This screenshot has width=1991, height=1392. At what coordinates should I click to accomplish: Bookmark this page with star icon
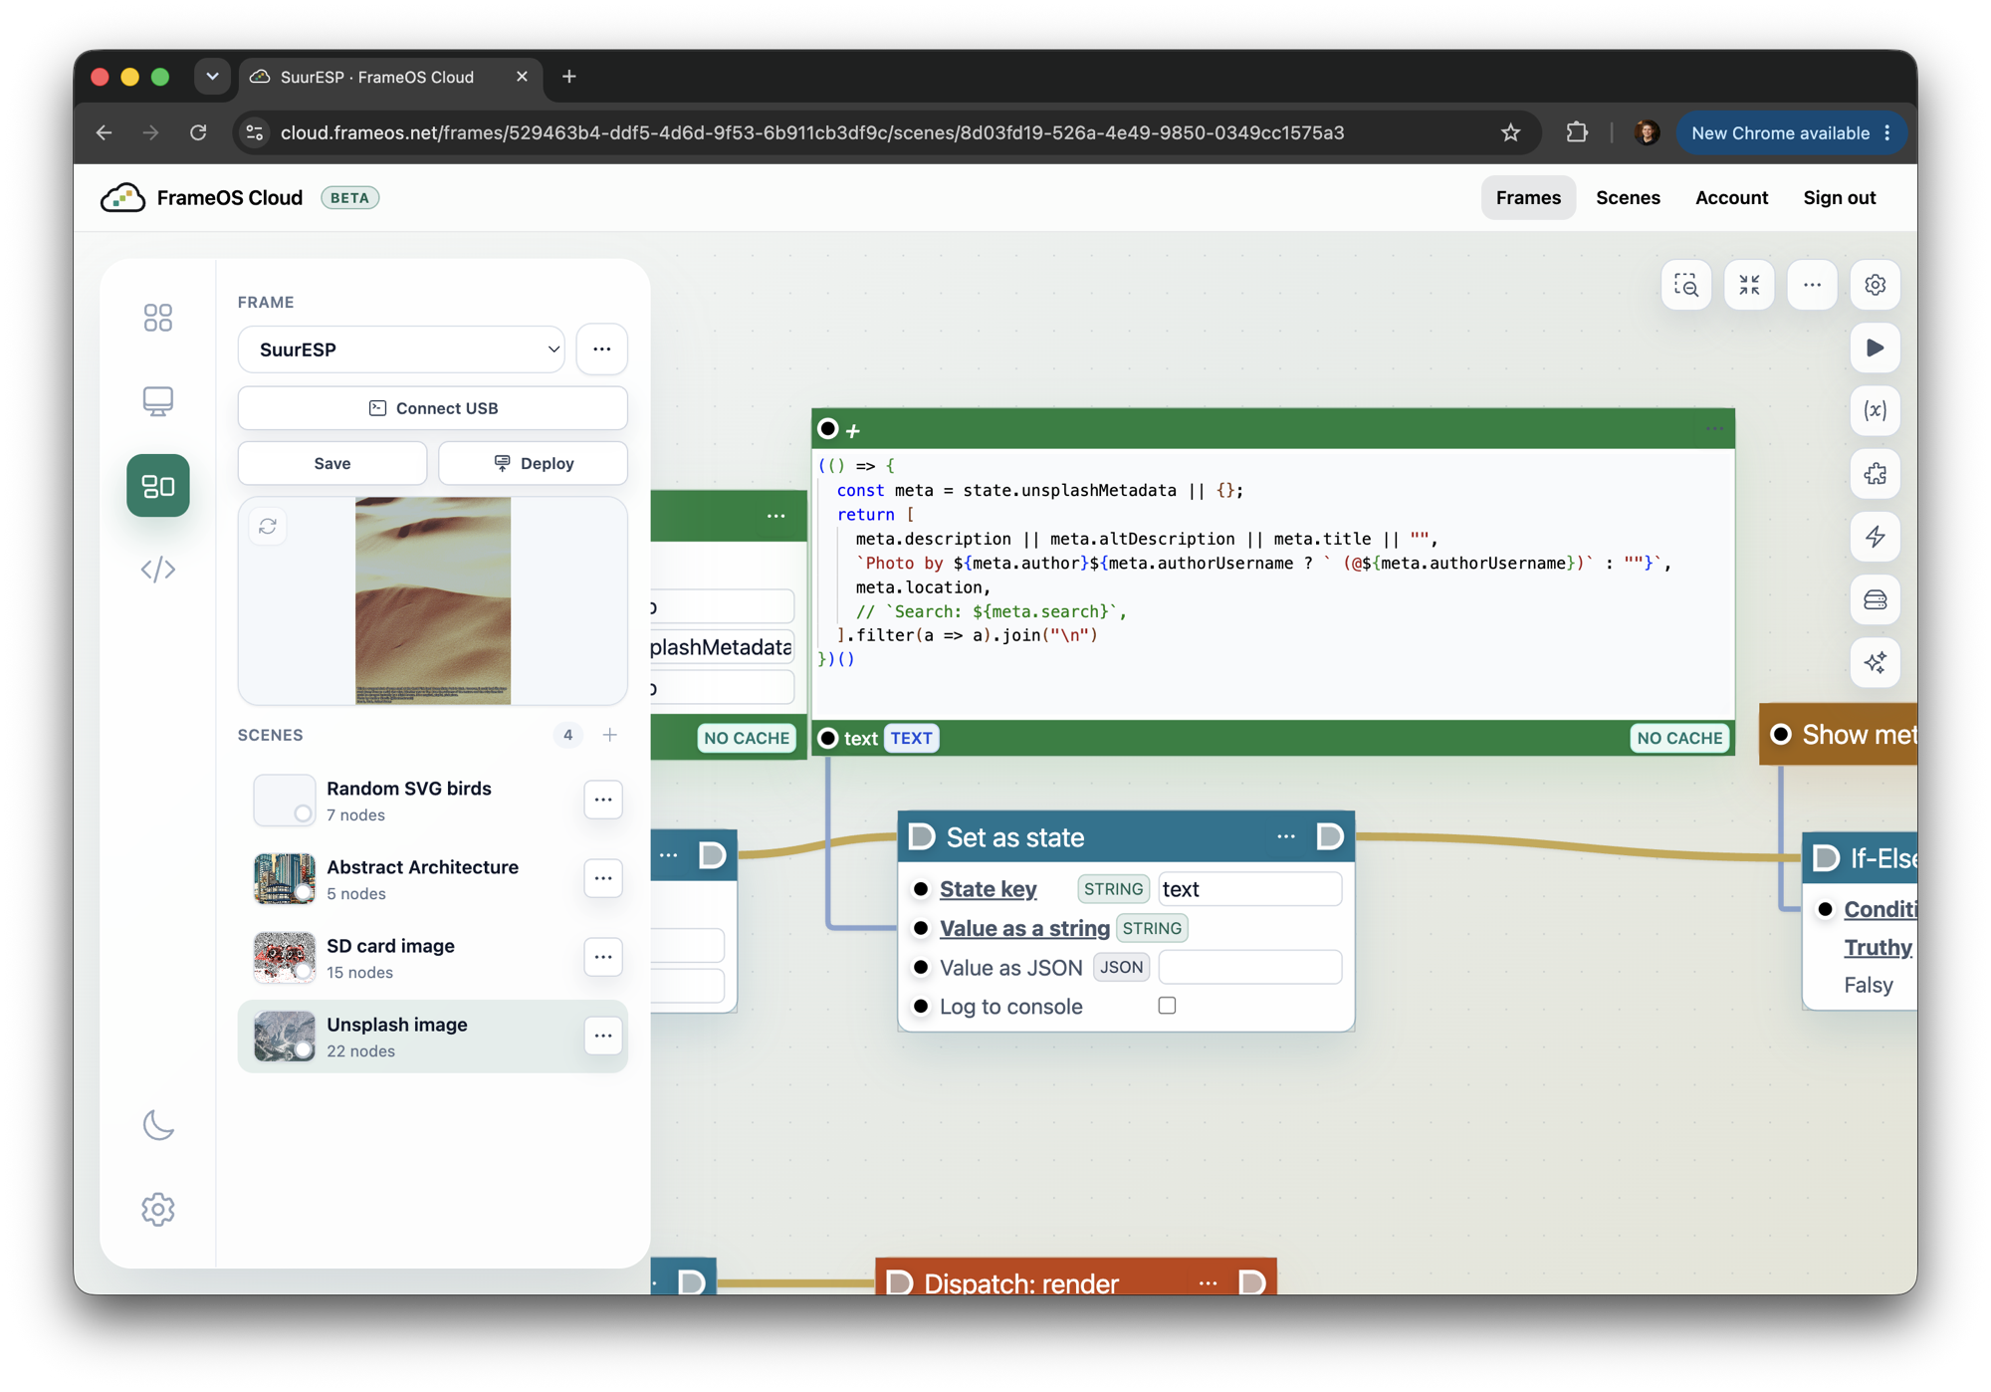[x=1511, y=133]
